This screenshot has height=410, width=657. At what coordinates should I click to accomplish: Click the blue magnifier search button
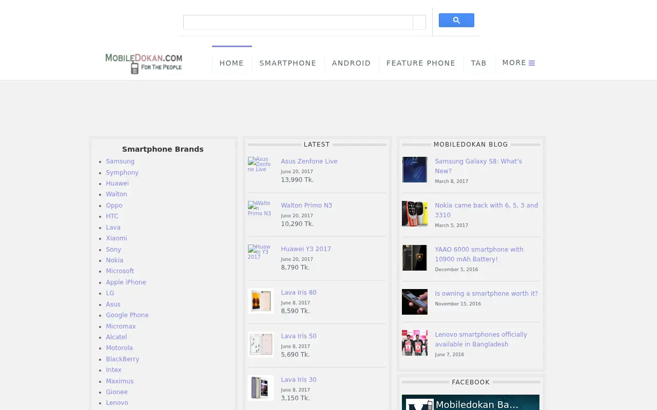[x=456, y=20]
